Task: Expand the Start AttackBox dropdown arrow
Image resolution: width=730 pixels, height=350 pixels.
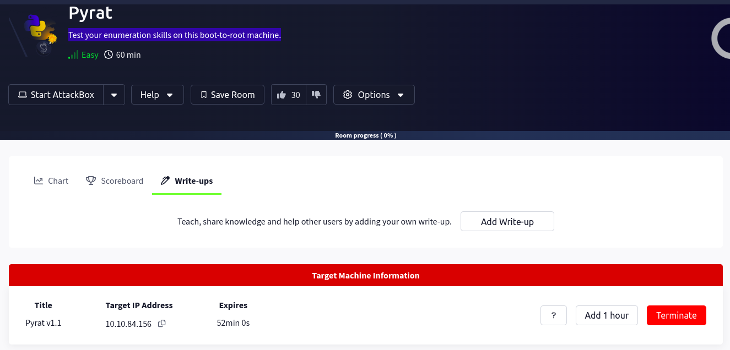Action: point(114,95)
